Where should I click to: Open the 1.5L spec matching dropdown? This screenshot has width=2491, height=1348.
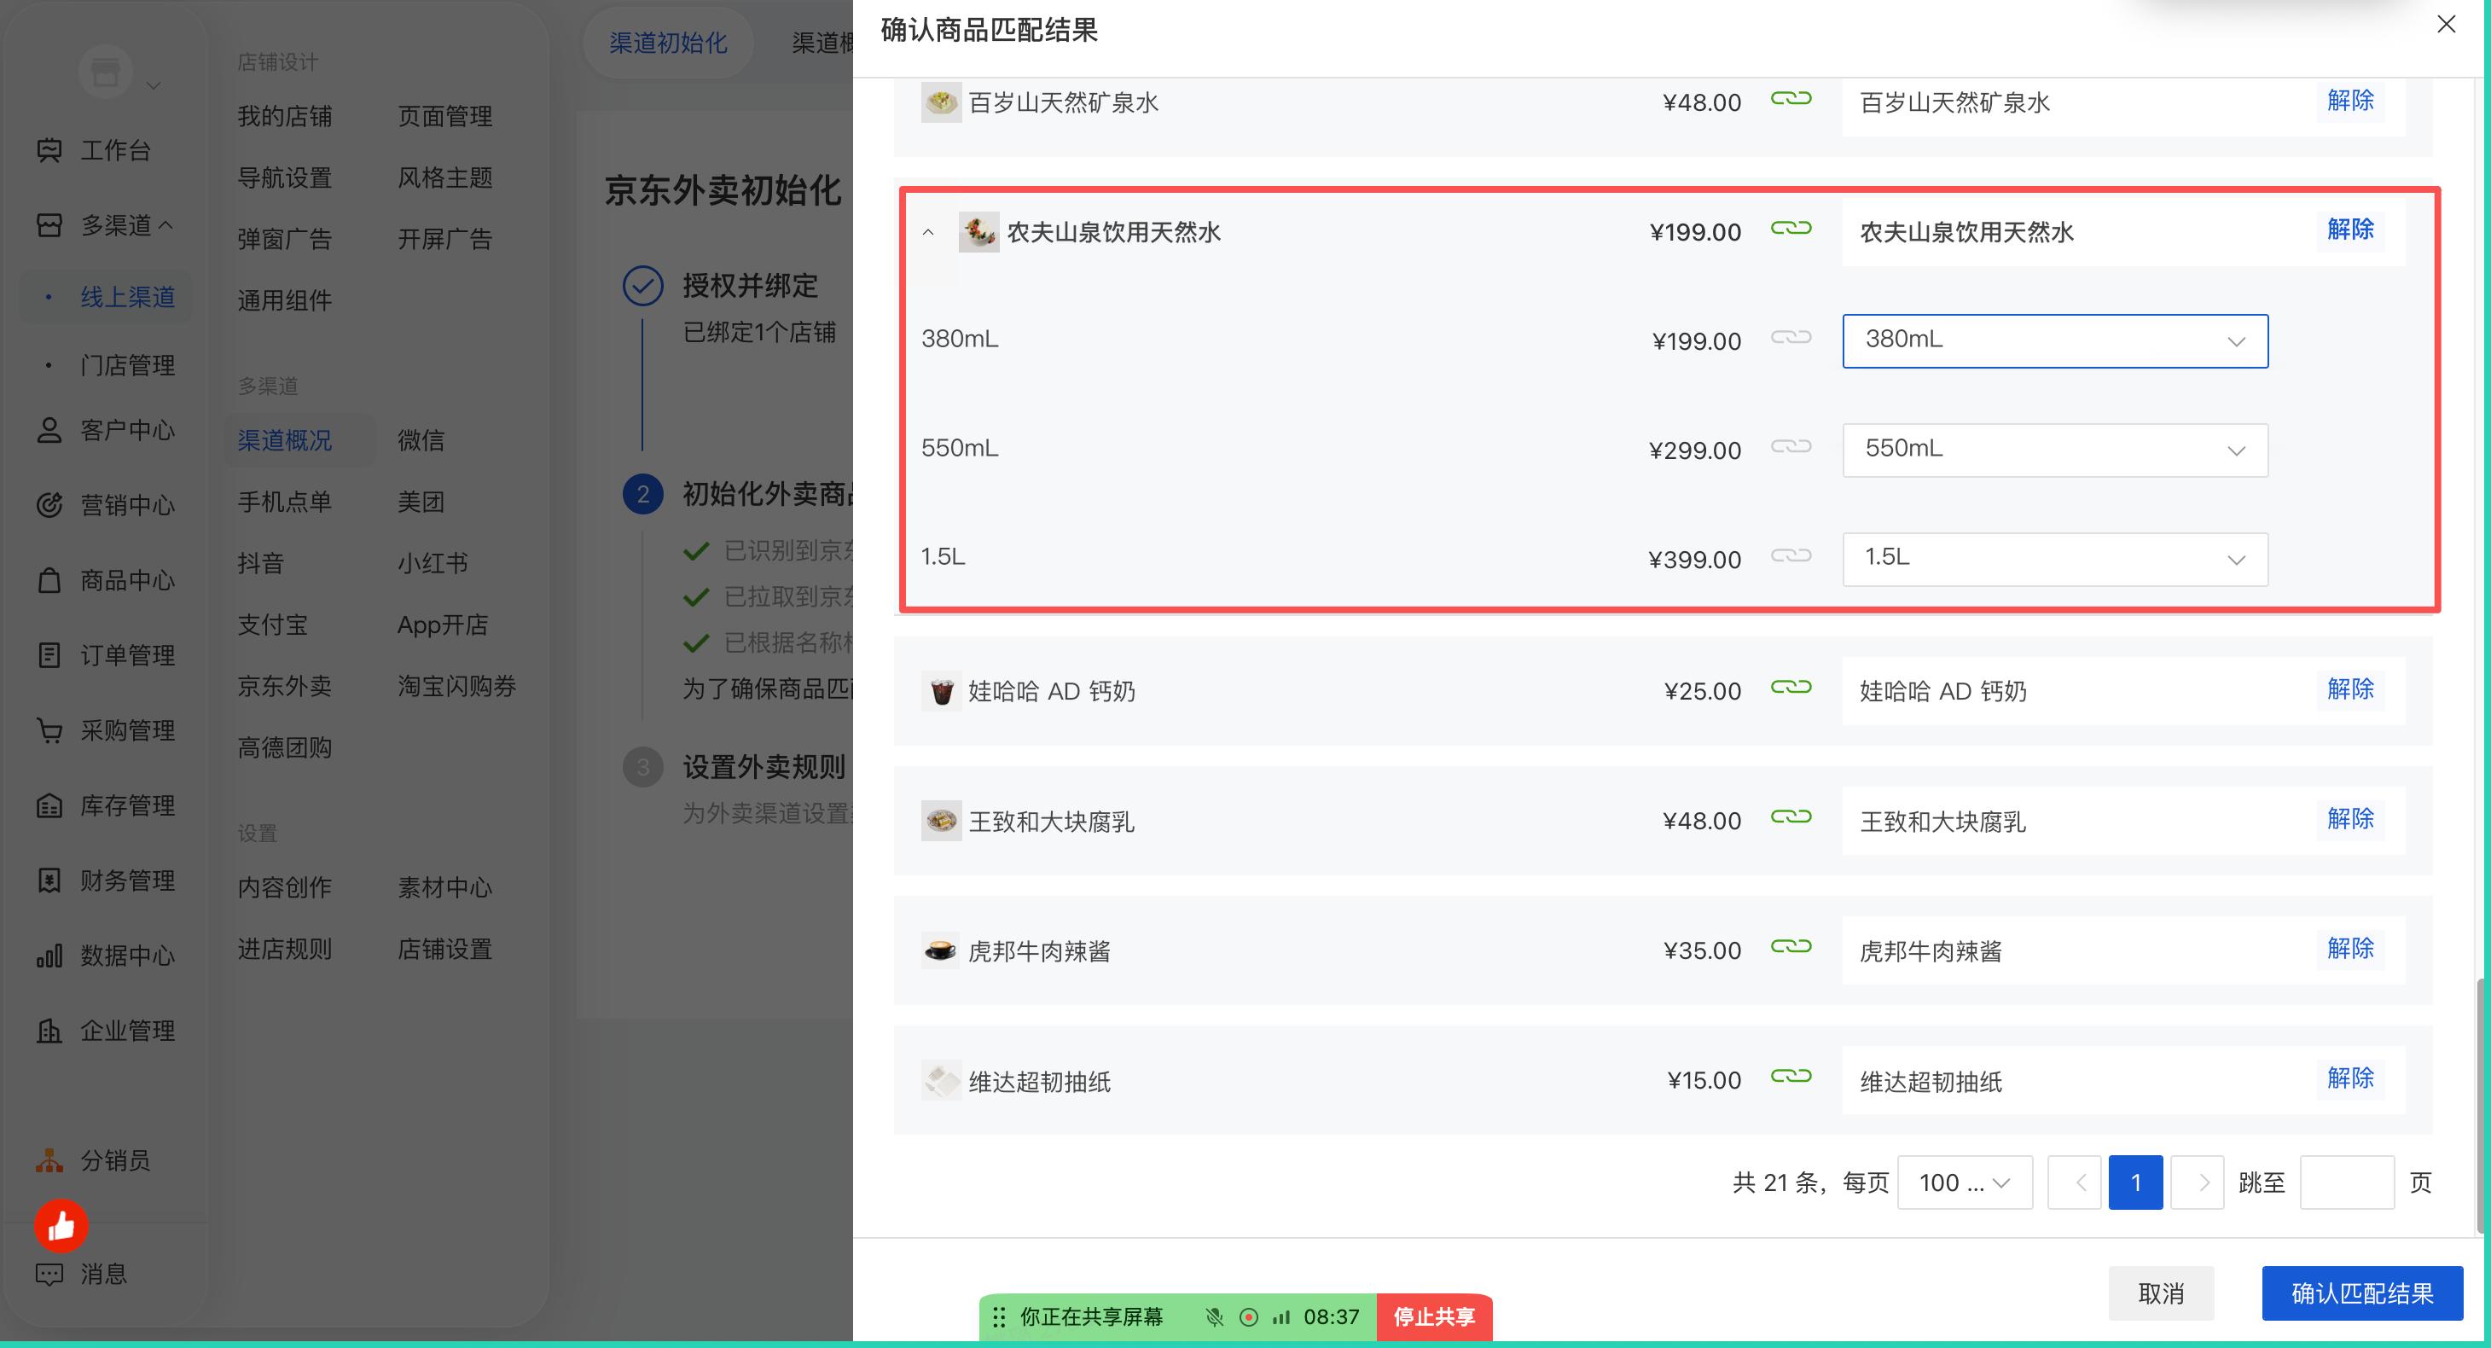click(2055, 559)
